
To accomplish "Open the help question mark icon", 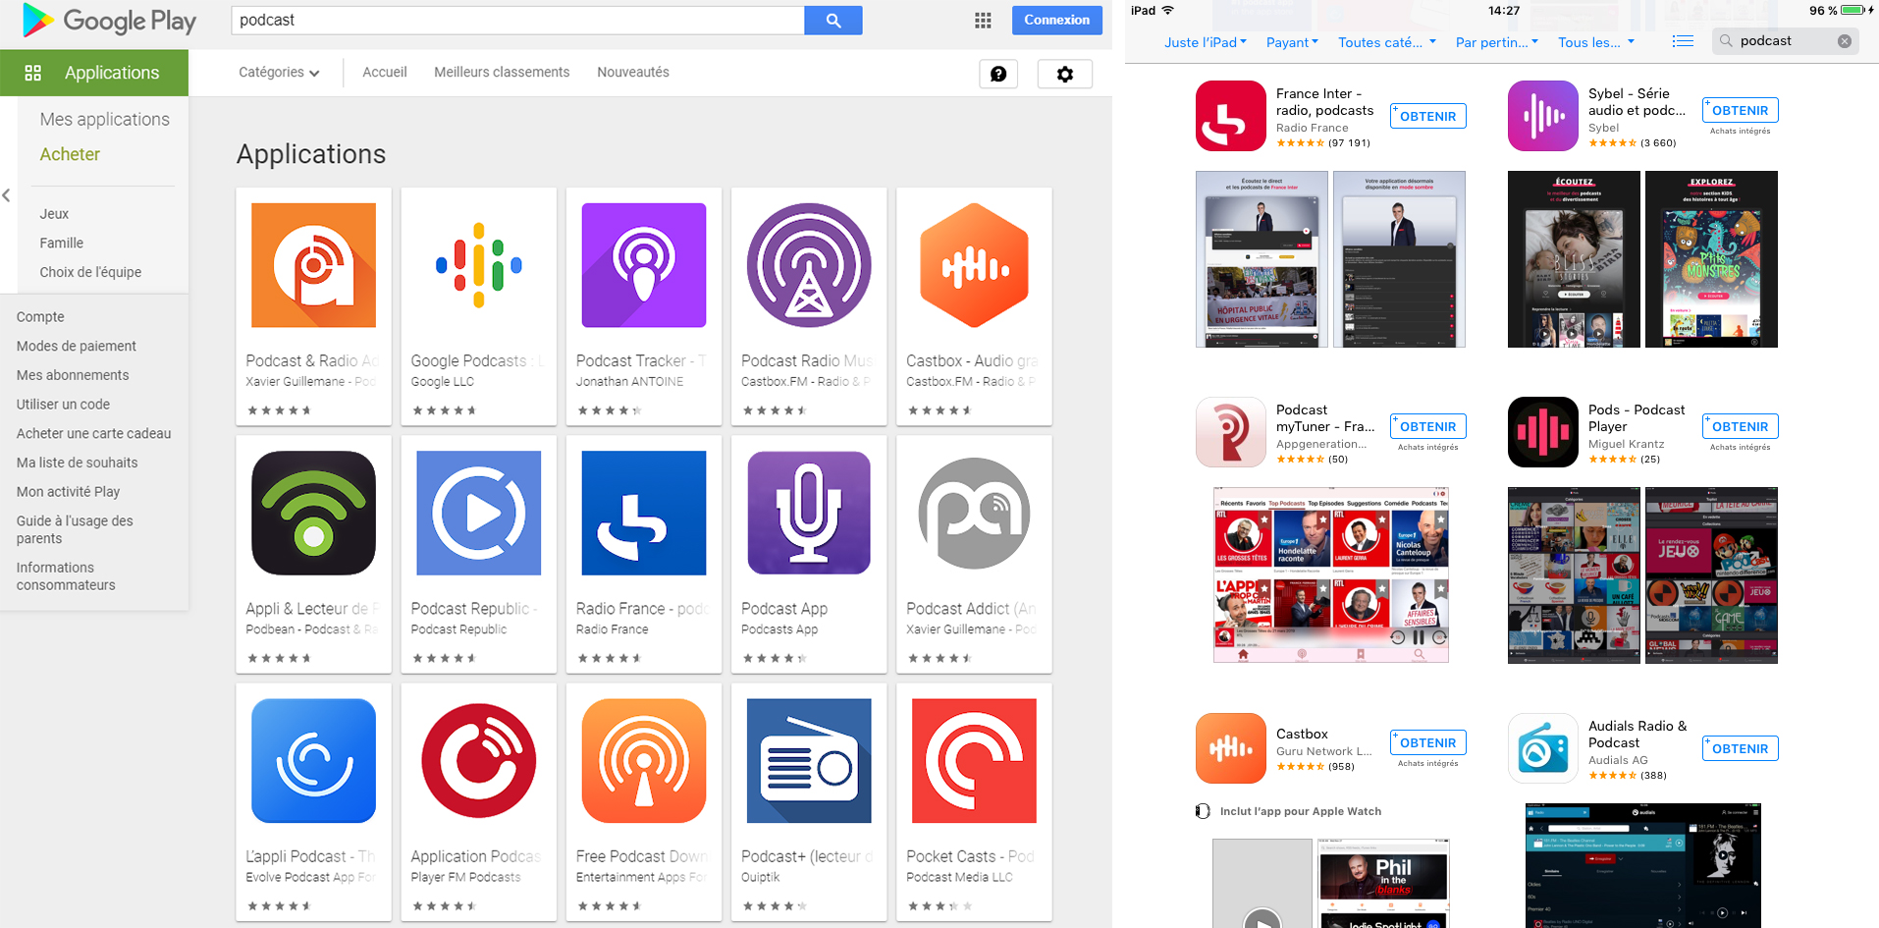I will 998,74.
